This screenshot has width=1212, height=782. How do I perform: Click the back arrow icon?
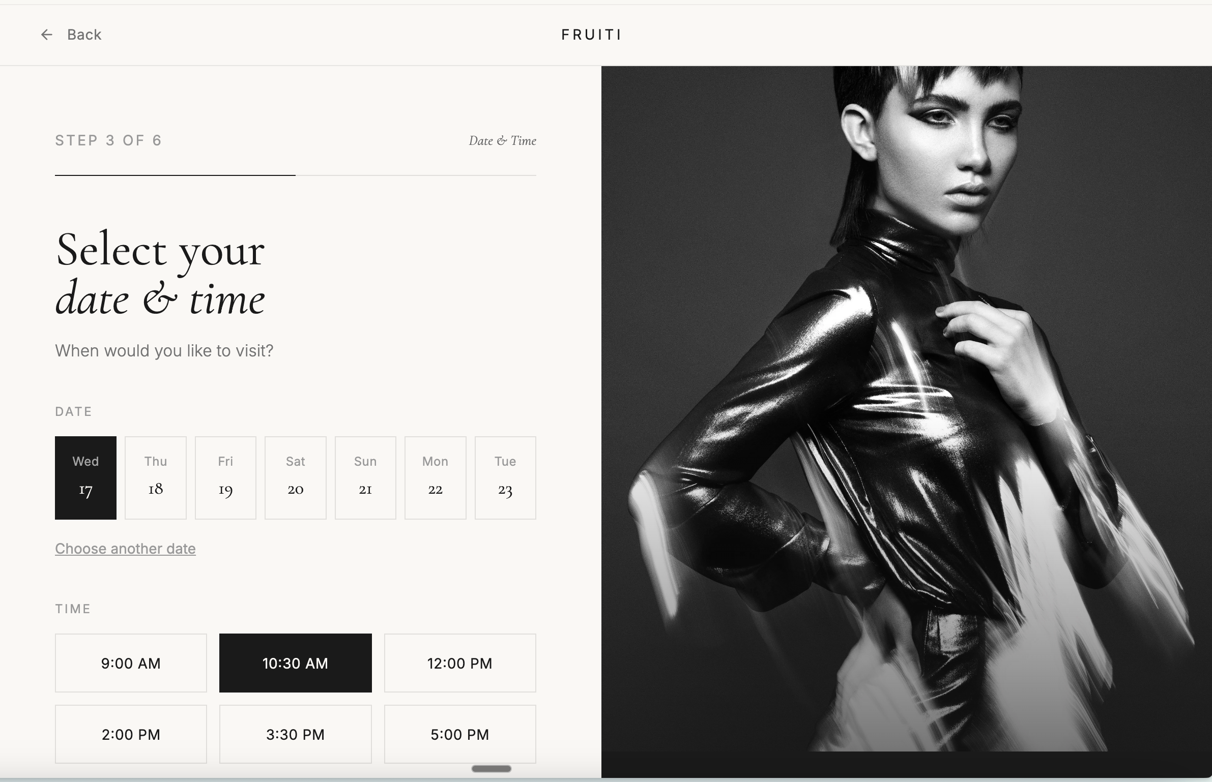pyautogui.click(x=46, y=35)
